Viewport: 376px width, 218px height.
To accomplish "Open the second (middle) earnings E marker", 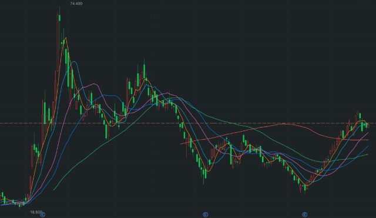I will [x=205, y=214].
